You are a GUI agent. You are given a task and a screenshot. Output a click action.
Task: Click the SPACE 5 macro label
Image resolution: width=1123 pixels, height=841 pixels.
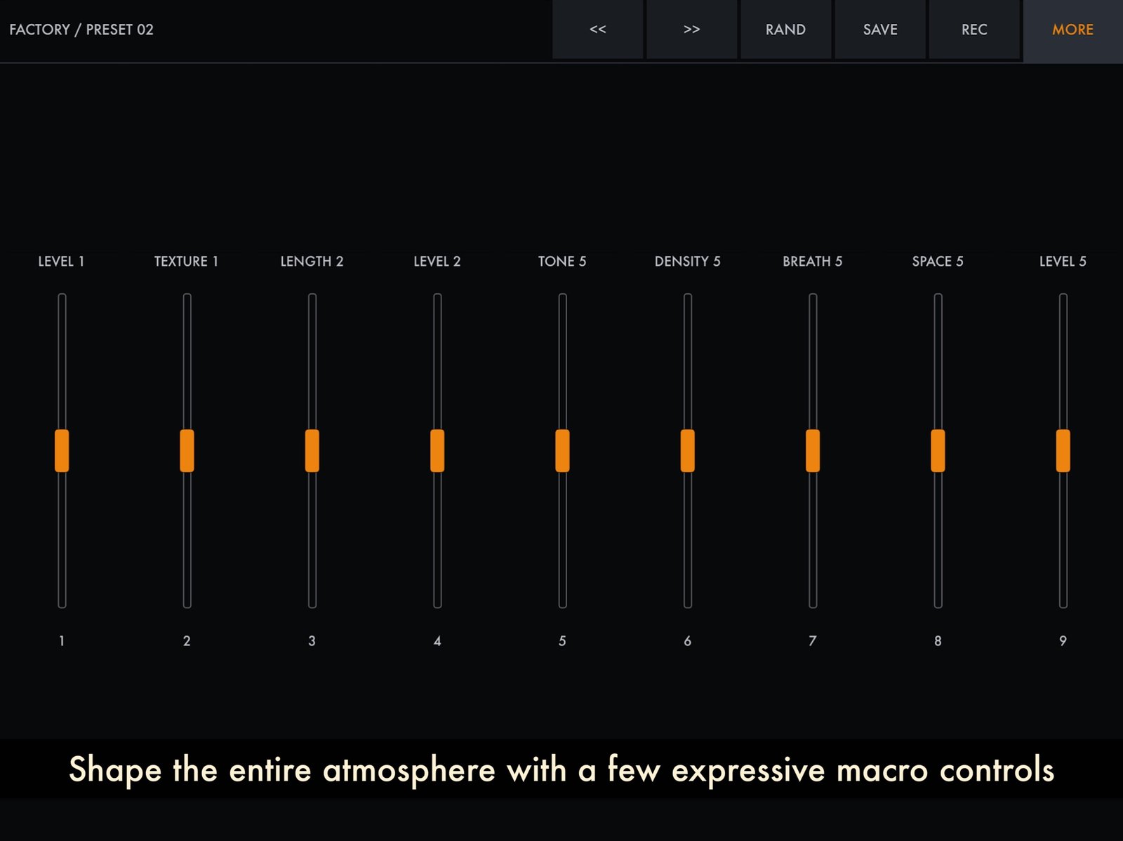(x=938, y=261)
